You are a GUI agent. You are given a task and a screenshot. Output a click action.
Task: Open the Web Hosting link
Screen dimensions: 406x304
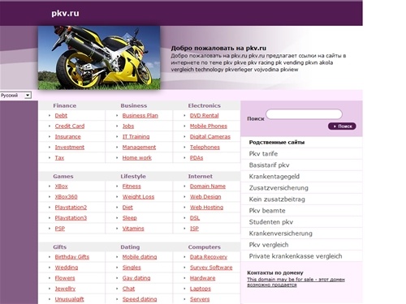point(207,207)
